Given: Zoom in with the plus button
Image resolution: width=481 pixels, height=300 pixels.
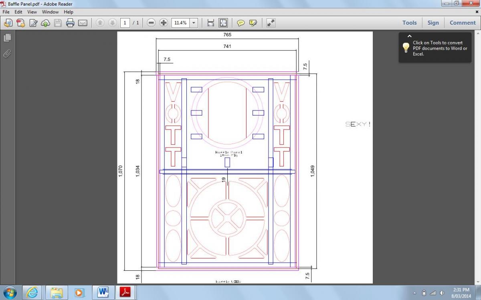Looking at the screenshot, I should (x=164, y=23).
